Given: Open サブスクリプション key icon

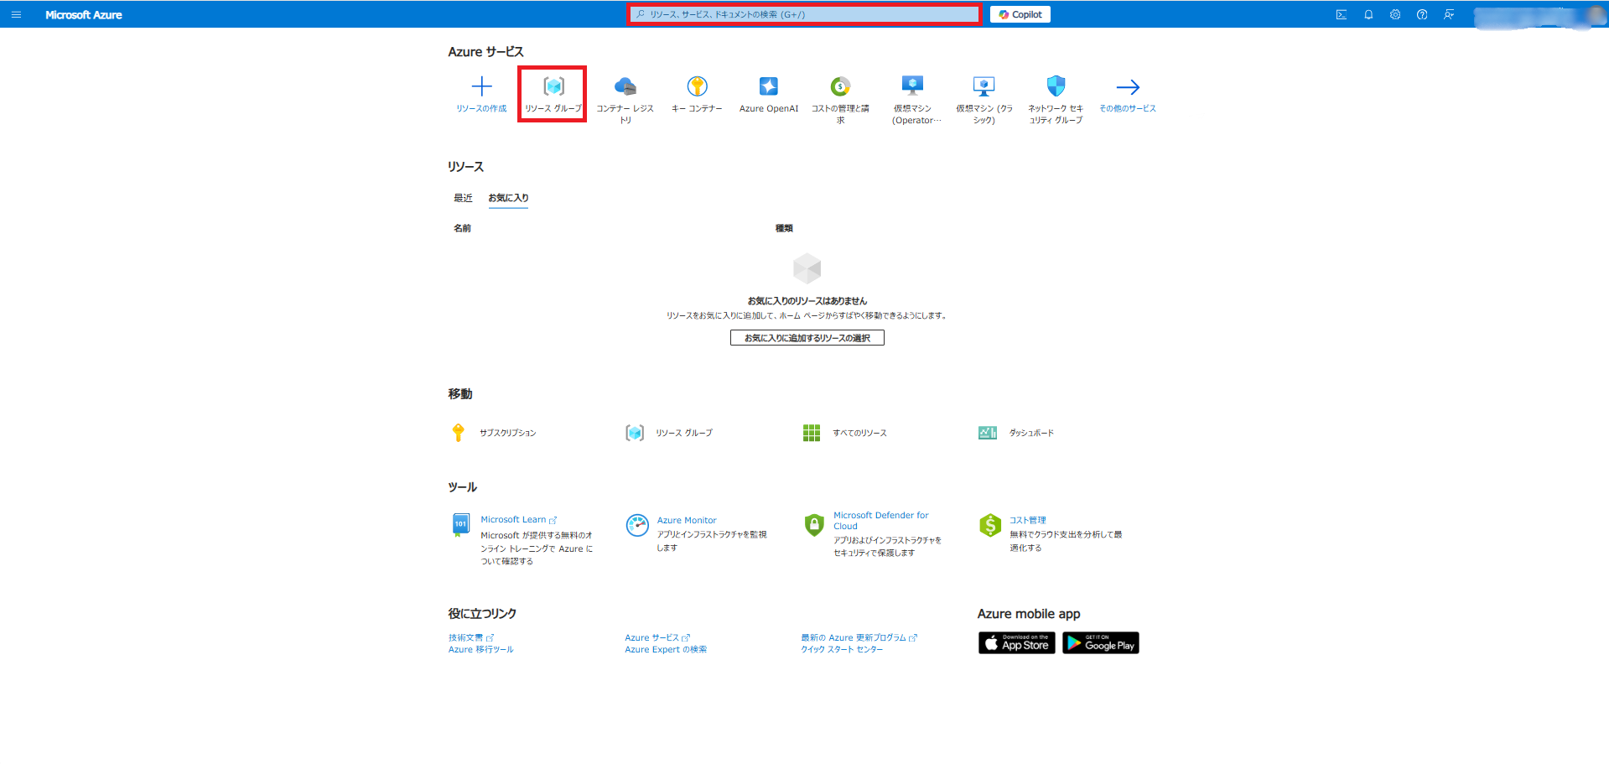Looking at the screenshot, I should tap(458, 433).
